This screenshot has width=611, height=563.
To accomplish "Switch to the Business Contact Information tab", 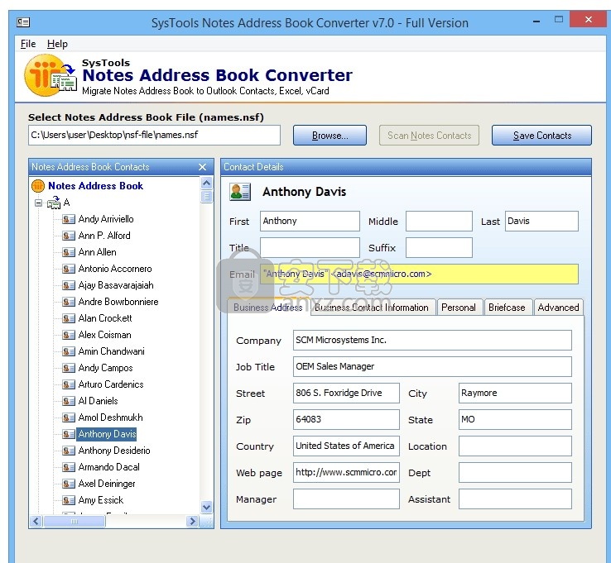I will (372, 308).
